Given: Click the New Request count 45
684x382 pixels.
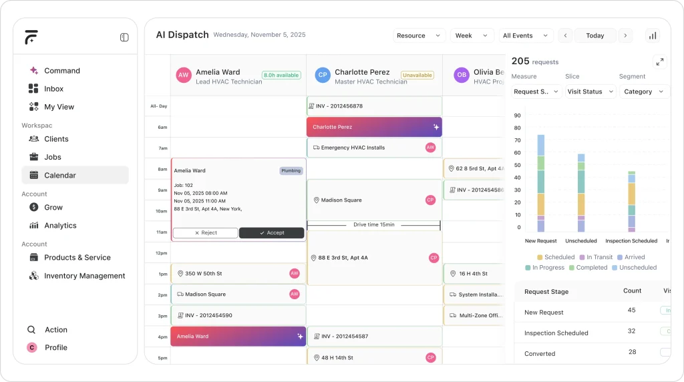Looking at the screenshot, I should (x=632, y=310).
